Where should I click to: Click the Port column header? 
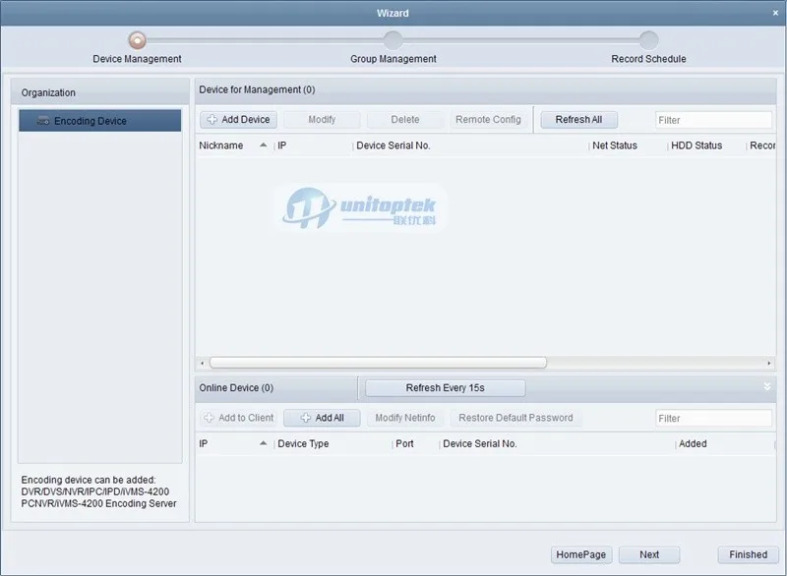(x=415, y=443)
